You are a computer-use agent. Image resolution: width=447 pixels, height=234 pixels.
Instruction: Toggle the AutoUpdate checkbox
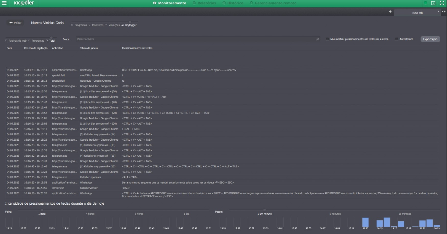click(396, 39)
